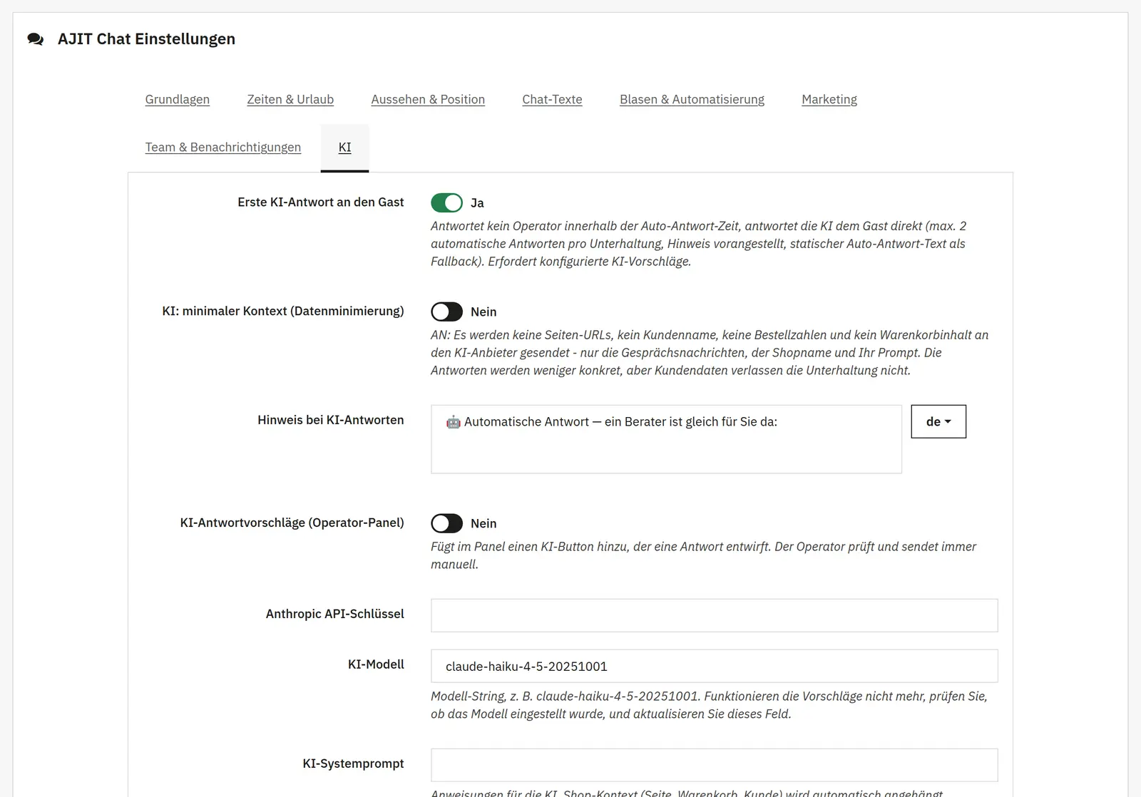Open the de language dropdown
1141x797 pixels.
click(x=938, y=421)
